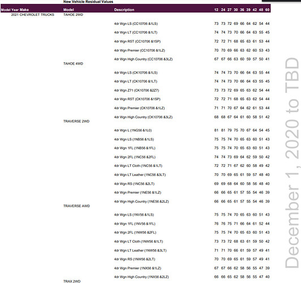Screen dimensions: 301x283
Task: Click 4dr Wgn RS (1NW56 &2LT) row
Action: coord(192,259)
